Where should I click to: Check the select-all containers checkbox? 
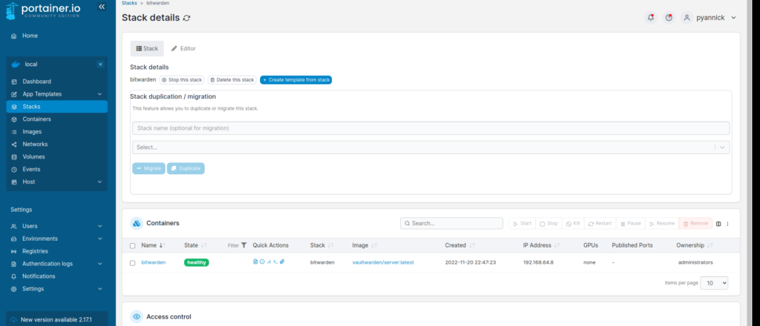pos(133,246)
